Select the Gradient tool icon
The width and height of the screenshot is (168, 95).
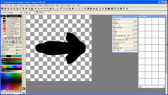coord(88,9)
